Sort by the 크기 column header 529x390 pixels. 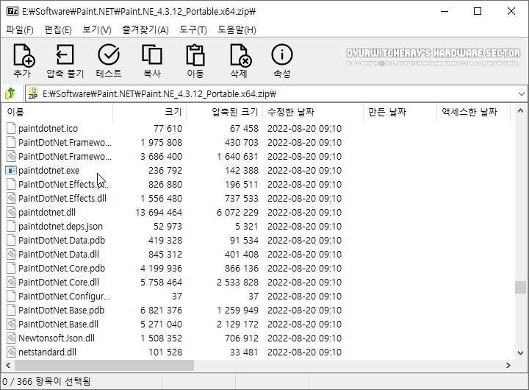coord(149,112)
